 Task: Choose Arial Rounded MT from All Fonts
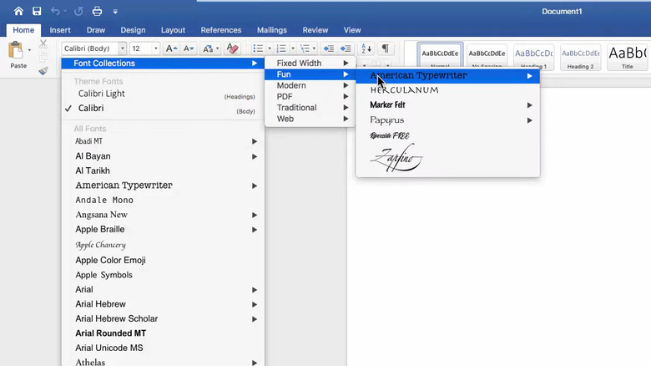[x=110, y=333]
